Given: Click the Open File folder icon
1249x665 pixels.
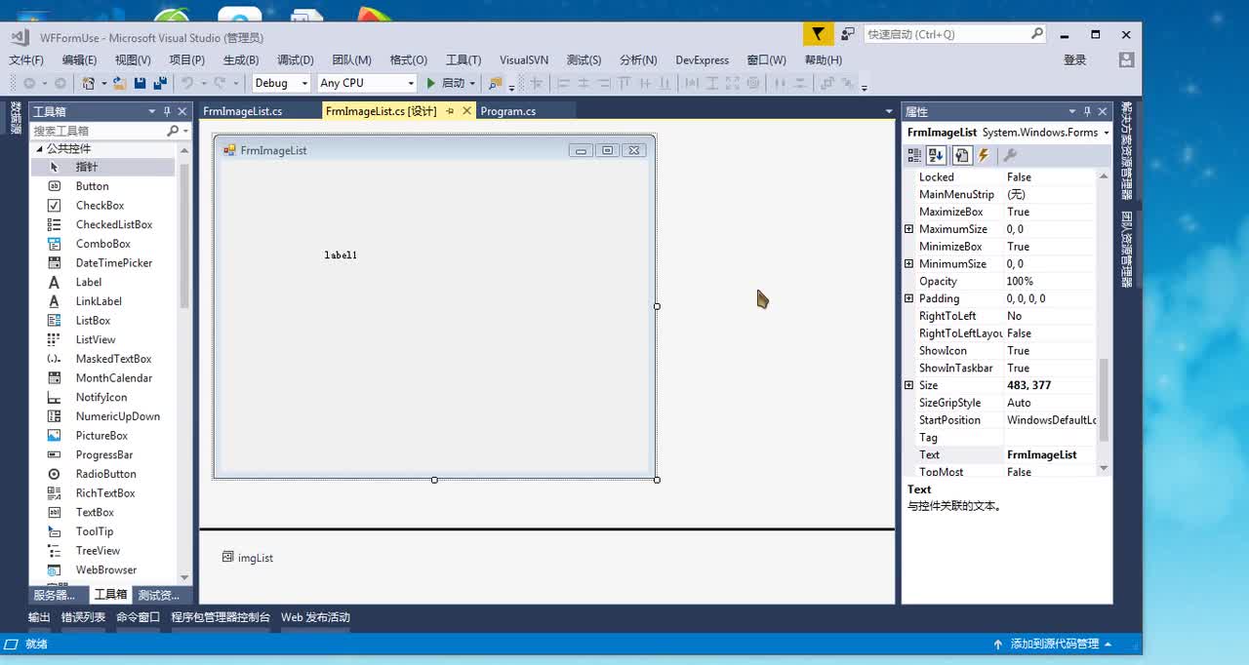Looking at the screenshot, I should tap(119, 83).
